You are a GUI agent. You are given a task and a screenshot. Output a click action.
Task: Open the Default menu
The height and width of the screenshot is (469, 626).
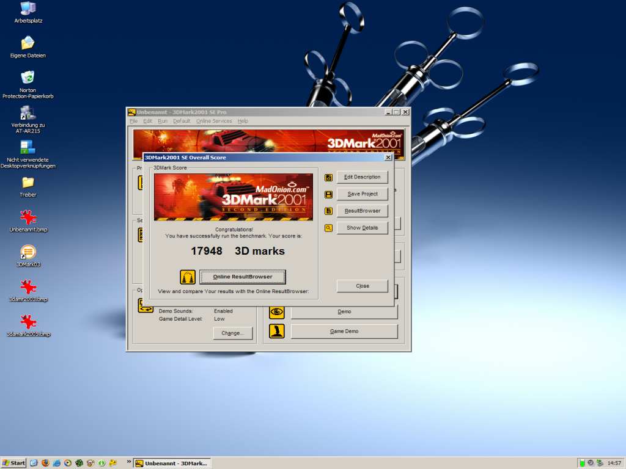[x=182, y=121]
